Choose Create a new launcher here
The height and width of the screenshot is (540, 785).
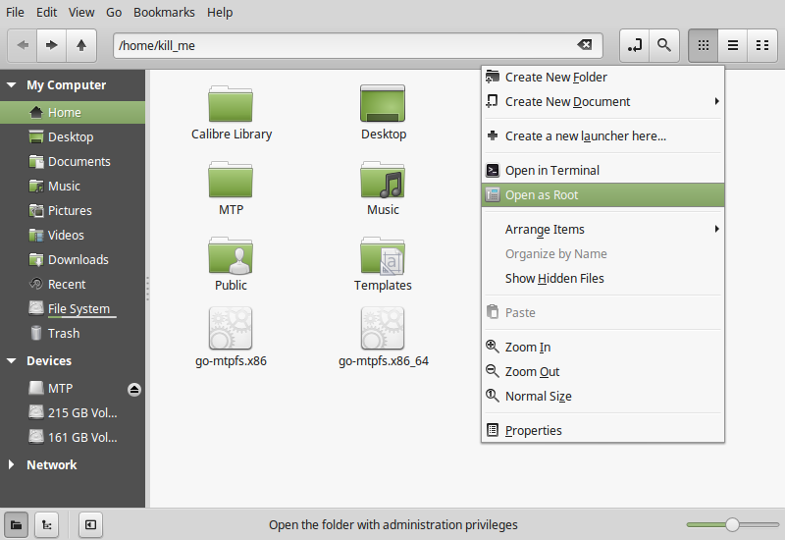coord(602,136)
